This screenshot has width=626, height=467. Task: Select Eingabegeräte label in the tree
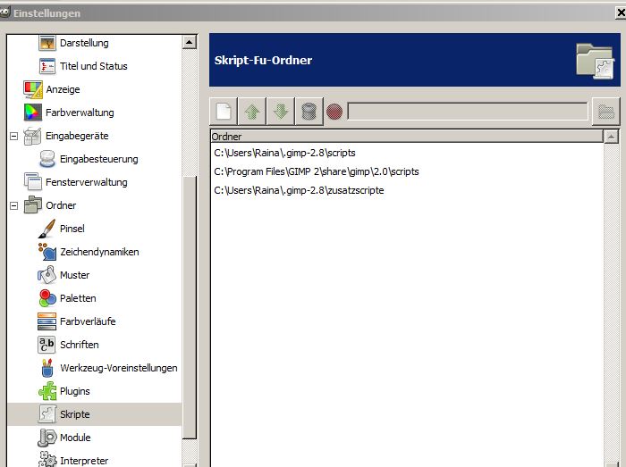[x=77, y=136]
